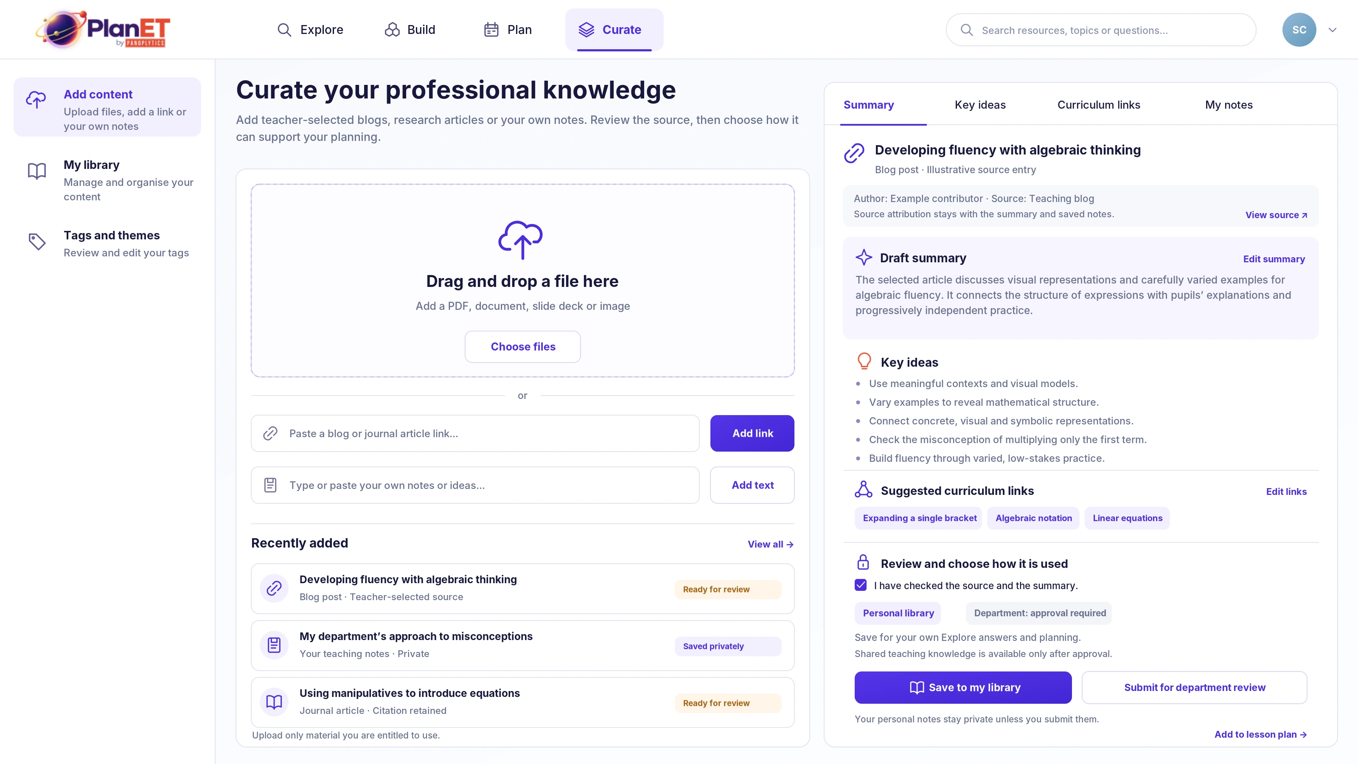Click the search resources input field
This screenshot has height=764, width=1358.
pos(1101,30)
